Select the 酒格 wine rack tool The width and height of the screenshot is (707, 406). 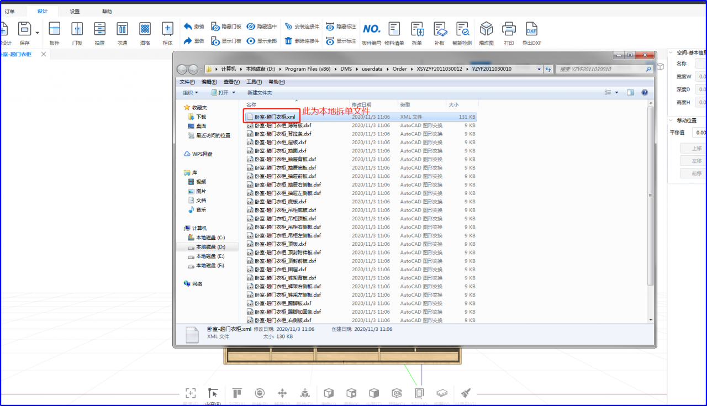(145, 33)
